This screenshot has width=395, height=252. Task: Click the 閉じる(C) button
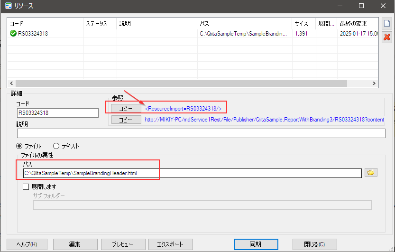[315, 244]
